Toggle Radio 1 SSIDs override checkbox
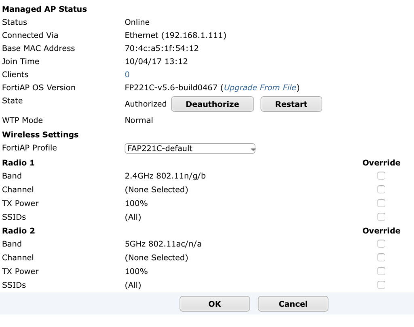This screenshot has height=327, width=414. (381, 217)
